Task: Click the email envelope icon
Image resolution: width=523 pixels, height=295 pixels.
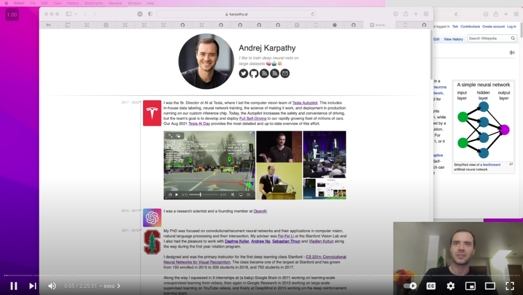Action: pyautogui.click(x=285, y=74)
